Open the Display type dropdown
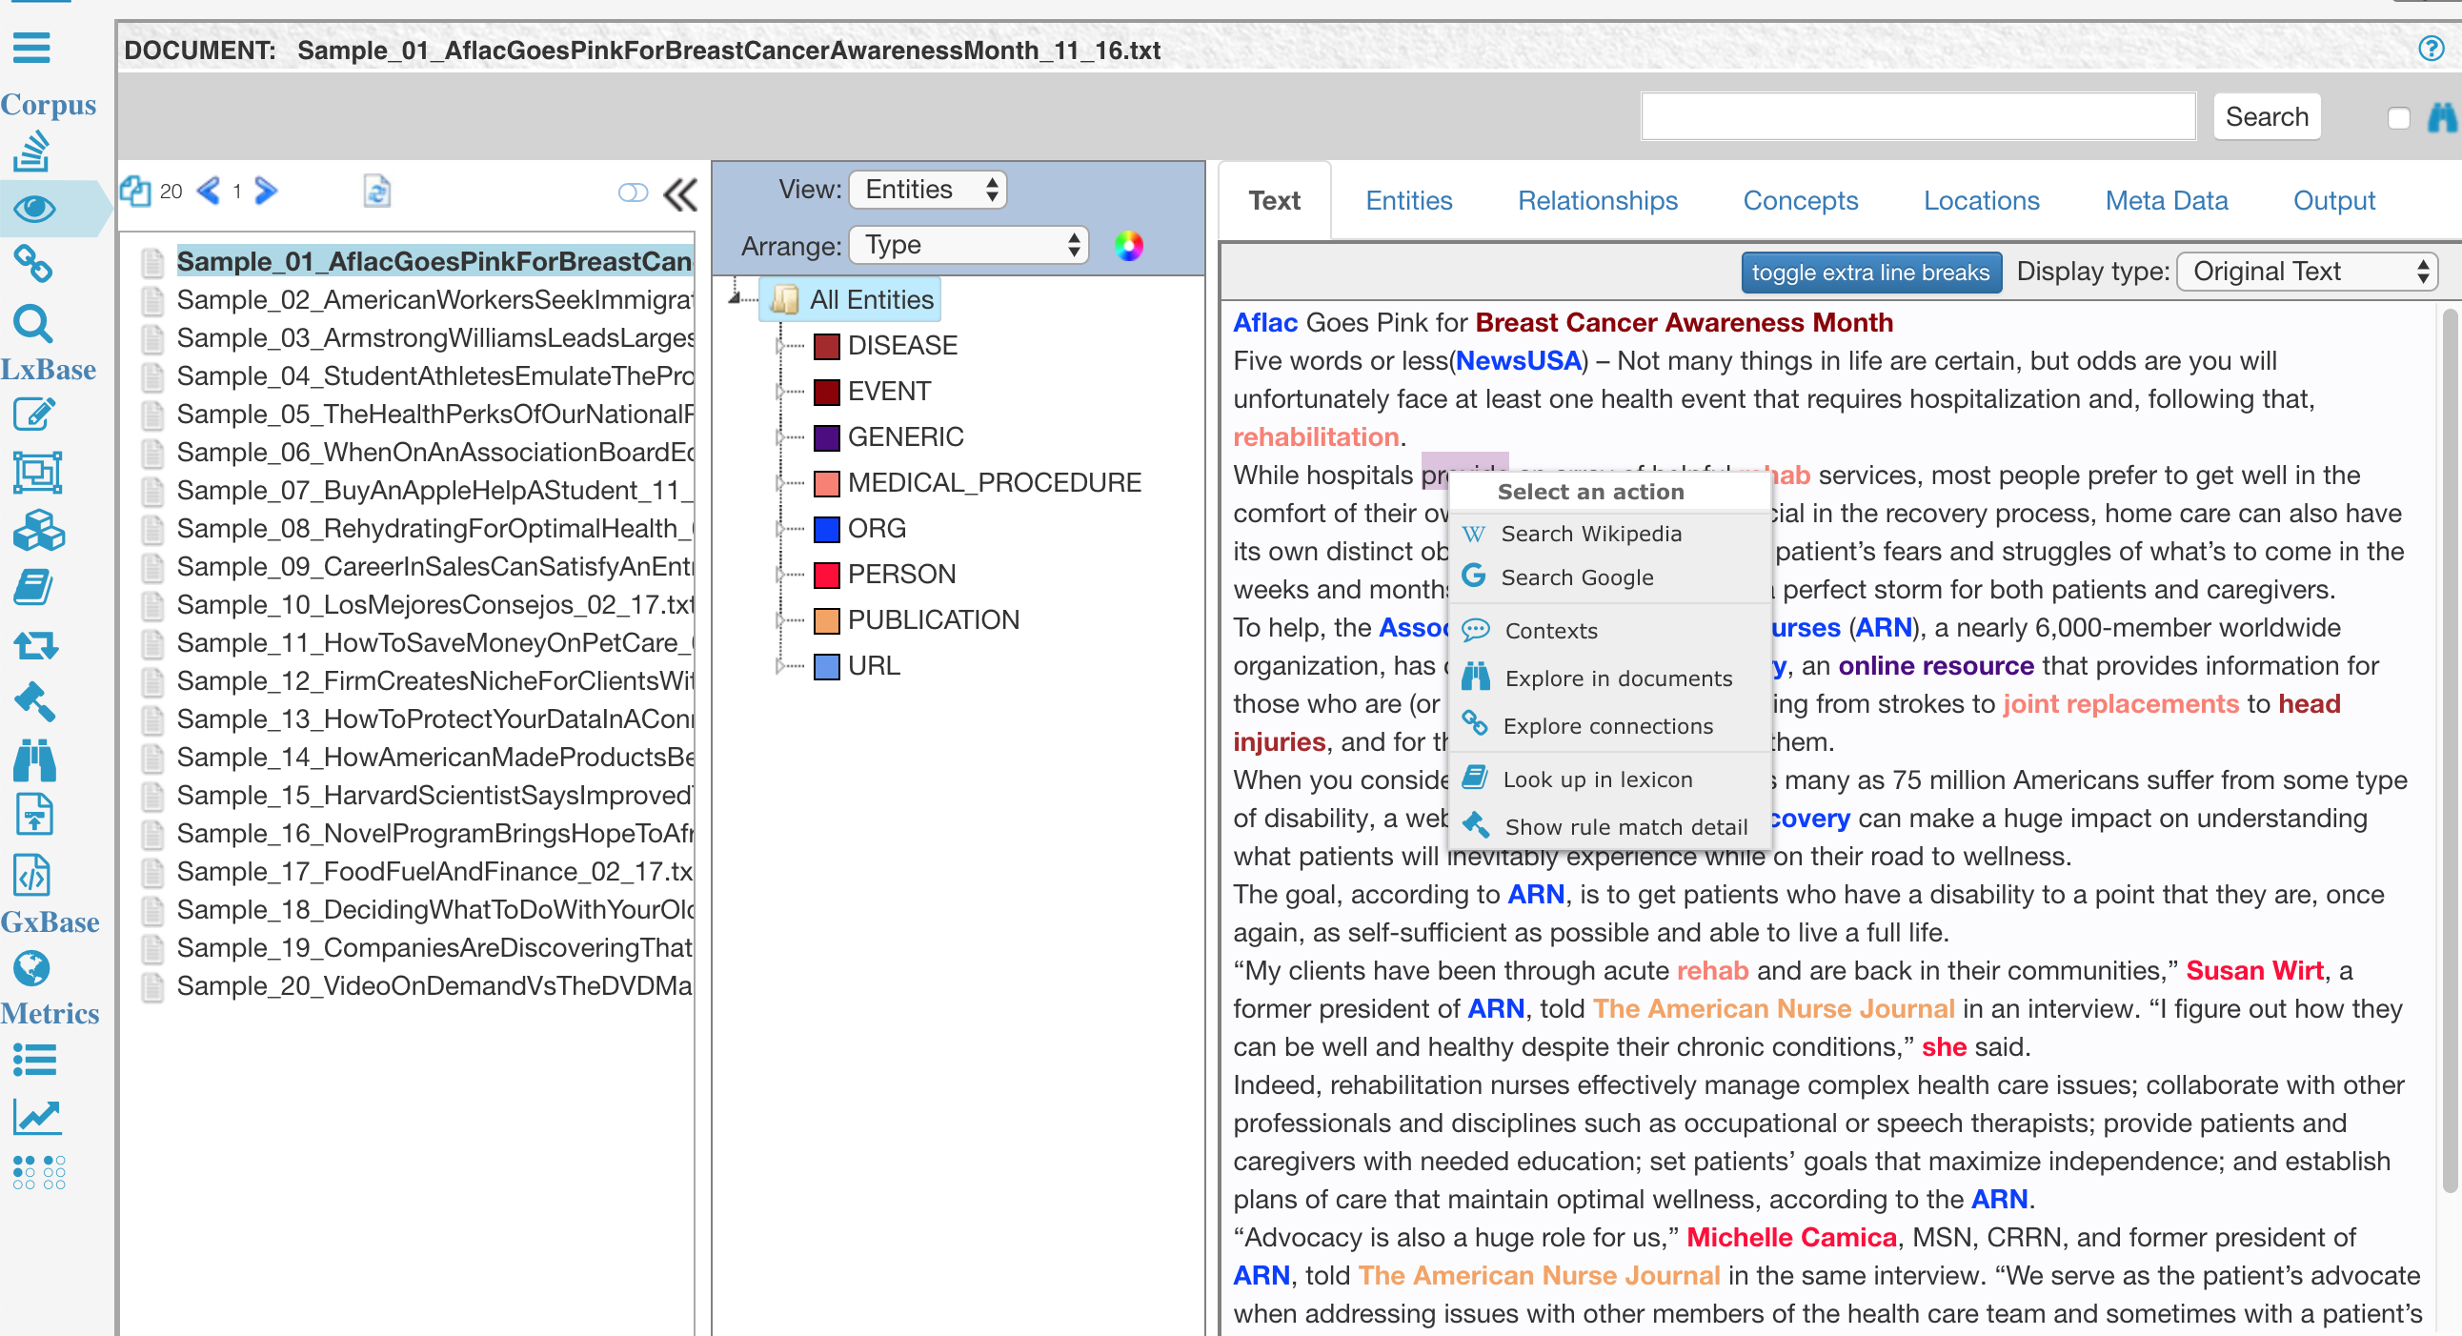Viewport: 2462px width, 1336px height. 2306,272
